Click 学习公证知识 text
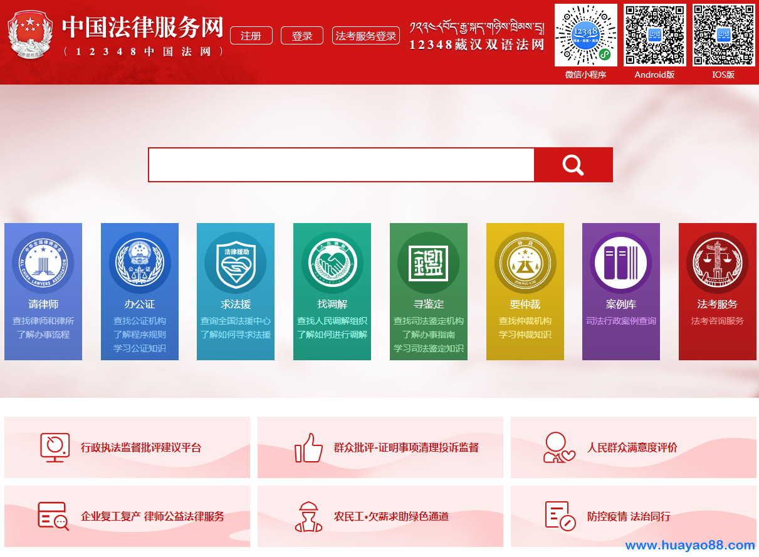Viewport: 759px width, 557px height. point(140,348)
